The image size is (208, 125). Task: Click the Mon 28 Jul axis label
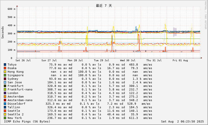[x=75, y=60]
